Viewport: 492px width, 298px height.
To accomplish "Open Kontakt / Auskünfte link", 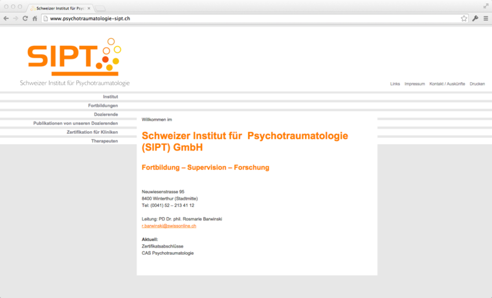I will [447, 84].
